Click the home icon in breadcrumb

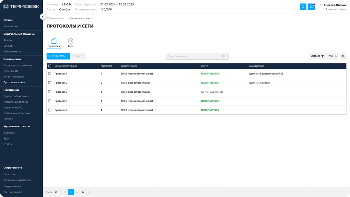pos(48,18)
